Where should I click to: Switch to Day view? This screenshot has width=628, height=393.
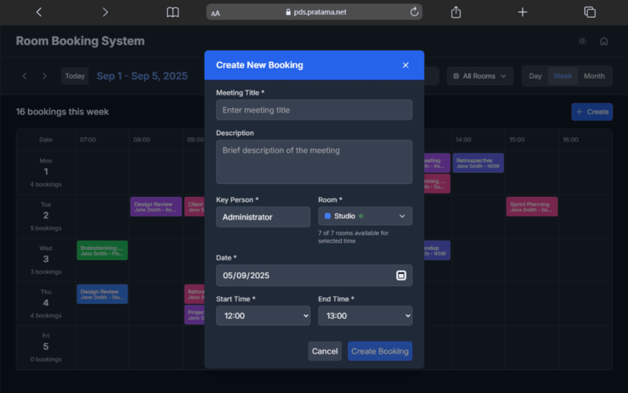pyautogui.click(x=535, y=76)
